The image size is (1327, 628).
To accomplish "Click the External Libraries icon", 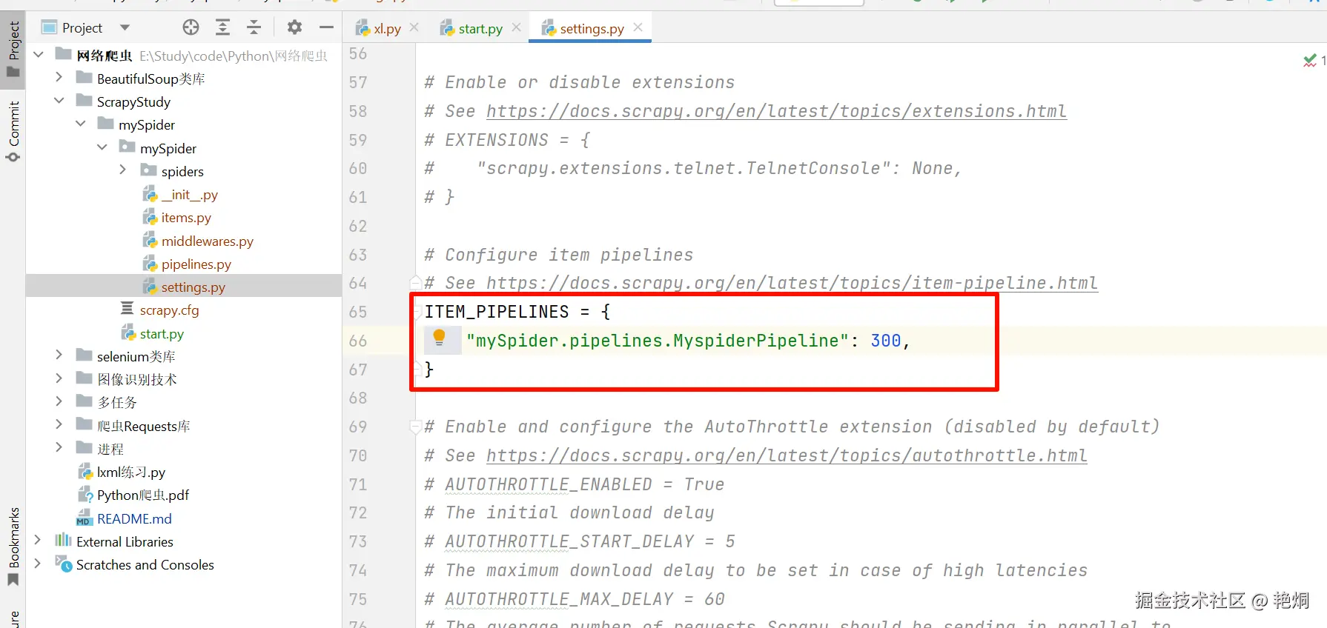I will coord(63,541).
